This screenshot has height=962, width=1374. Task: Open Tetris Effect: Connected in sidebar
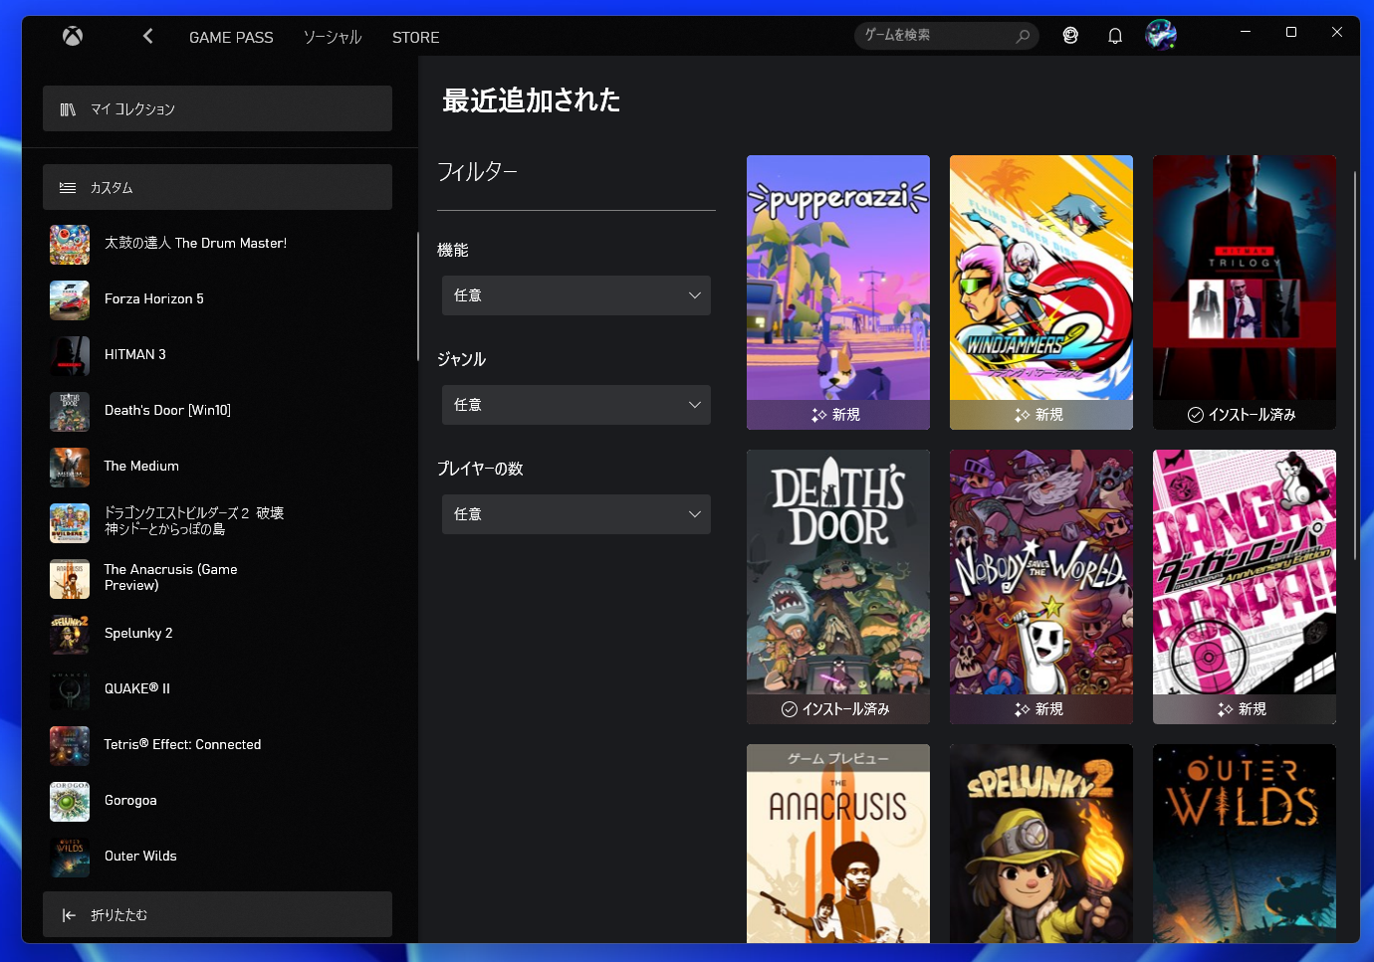pos(217,745)
